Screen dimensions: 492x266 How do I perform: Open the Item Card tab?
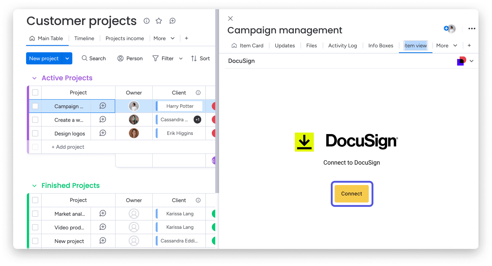247,45
